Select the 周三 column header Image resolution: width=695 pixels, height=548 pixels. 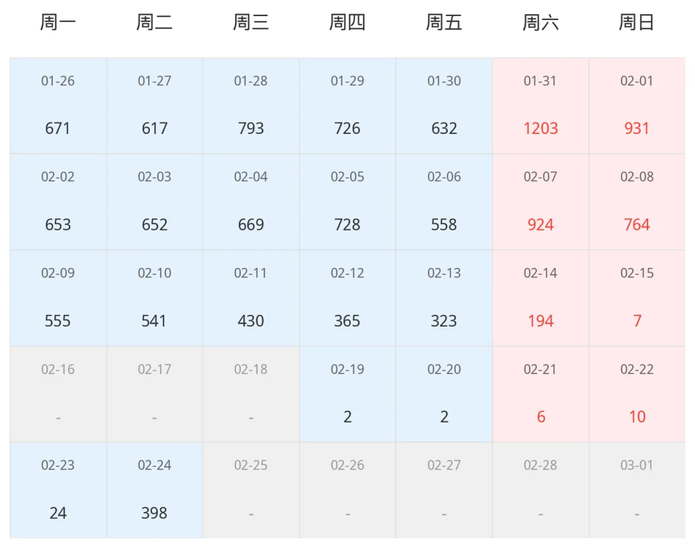tap(251, 22)
